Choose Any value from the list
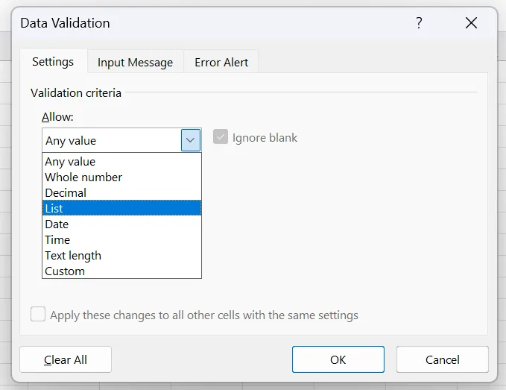506x390 pixels. tap(121, 161)
